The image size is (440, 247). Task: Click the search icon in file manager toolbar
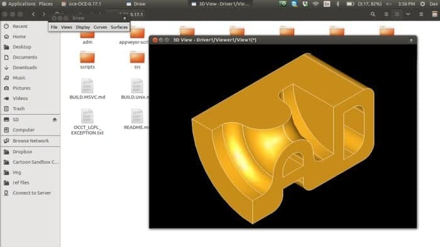coord(373,14)
